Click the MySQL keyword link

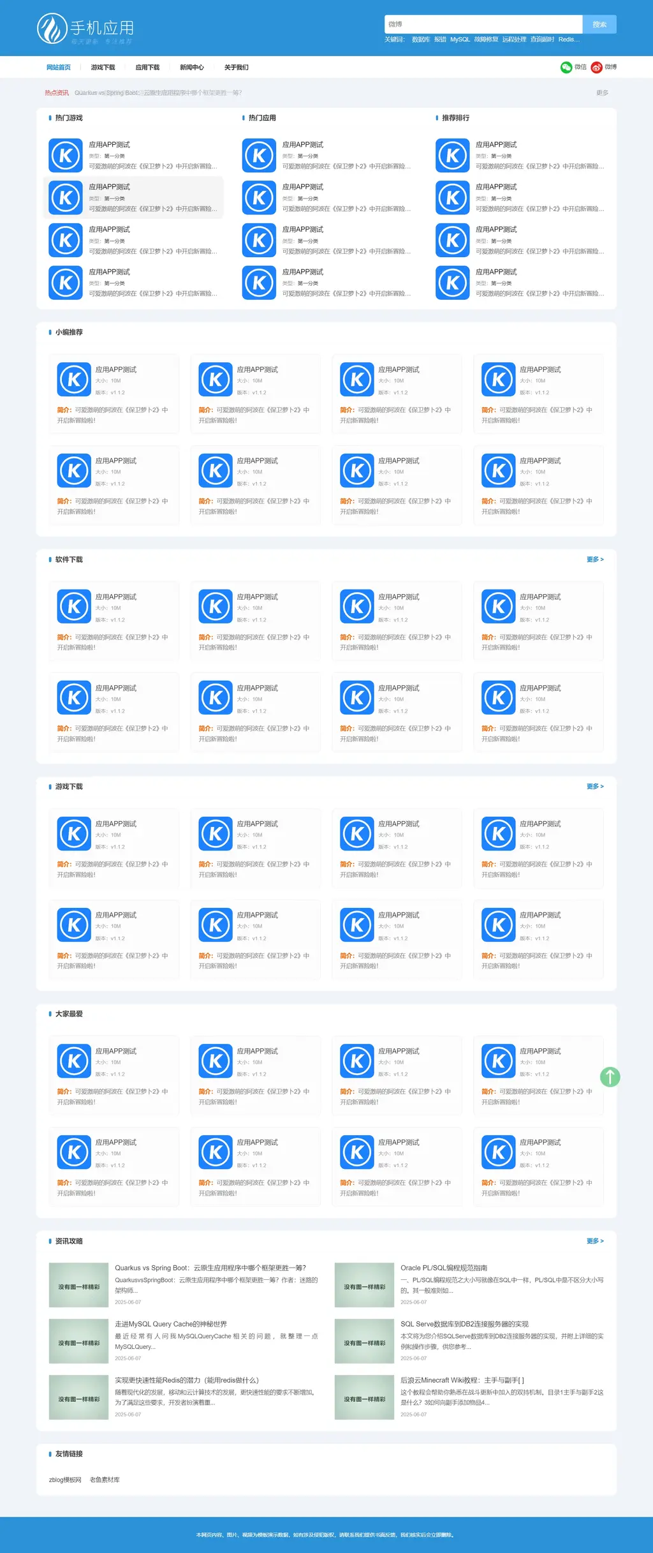click(x=460, y=40)
